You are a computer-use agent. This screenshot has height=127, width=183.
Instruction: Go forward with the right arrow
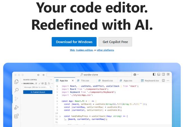point(43,75)
